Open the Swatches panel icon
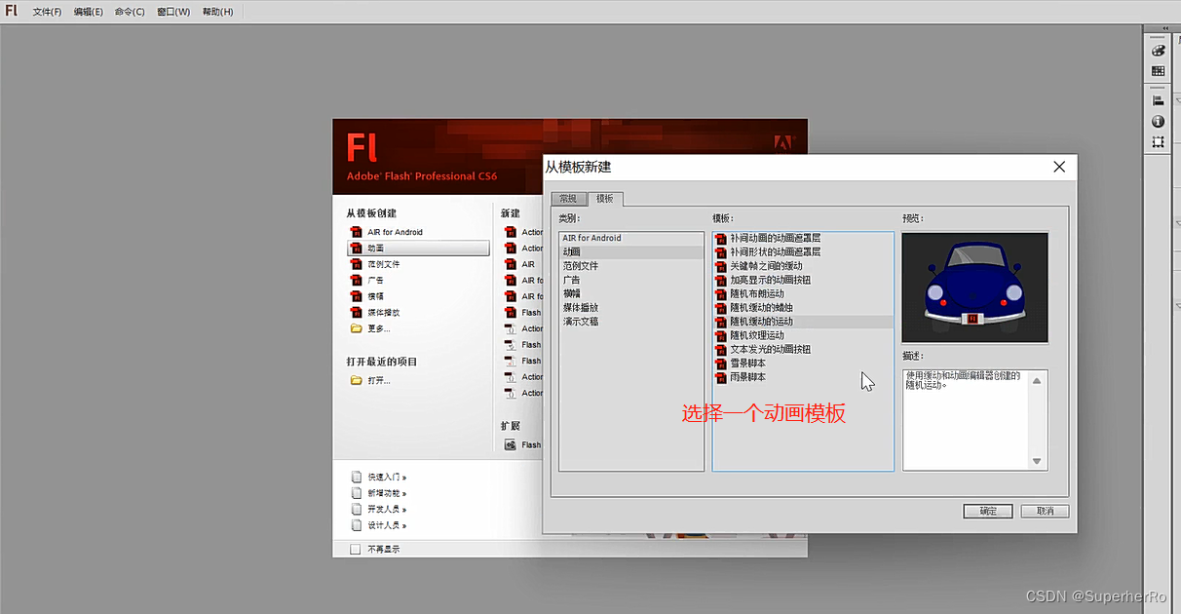 click(x=1158, y=72)
